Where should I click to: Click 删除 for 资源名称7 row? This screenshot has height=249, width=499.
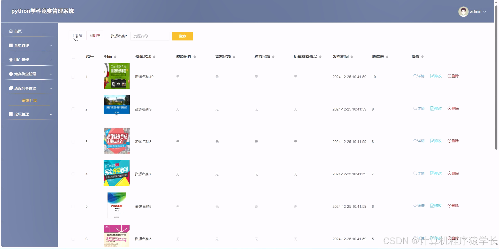(453, 173)
